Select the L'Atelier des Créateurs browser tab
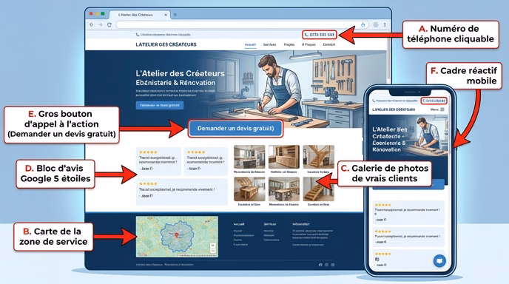This screenshot has width=509, height=284. coord(139,15)
